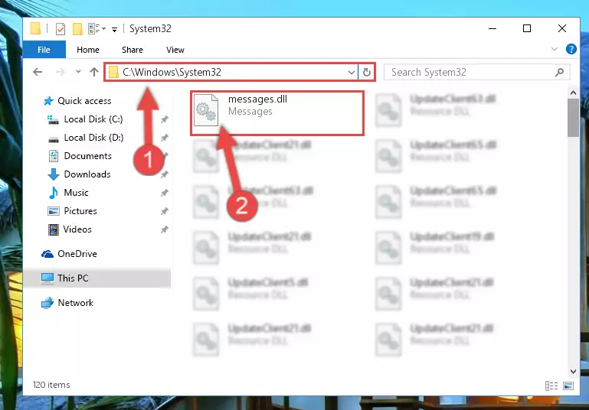Image resolution: width=589 pixels, height=410 pixels.
Task: Switch to the Home ribbon tab
Action: 88,50
